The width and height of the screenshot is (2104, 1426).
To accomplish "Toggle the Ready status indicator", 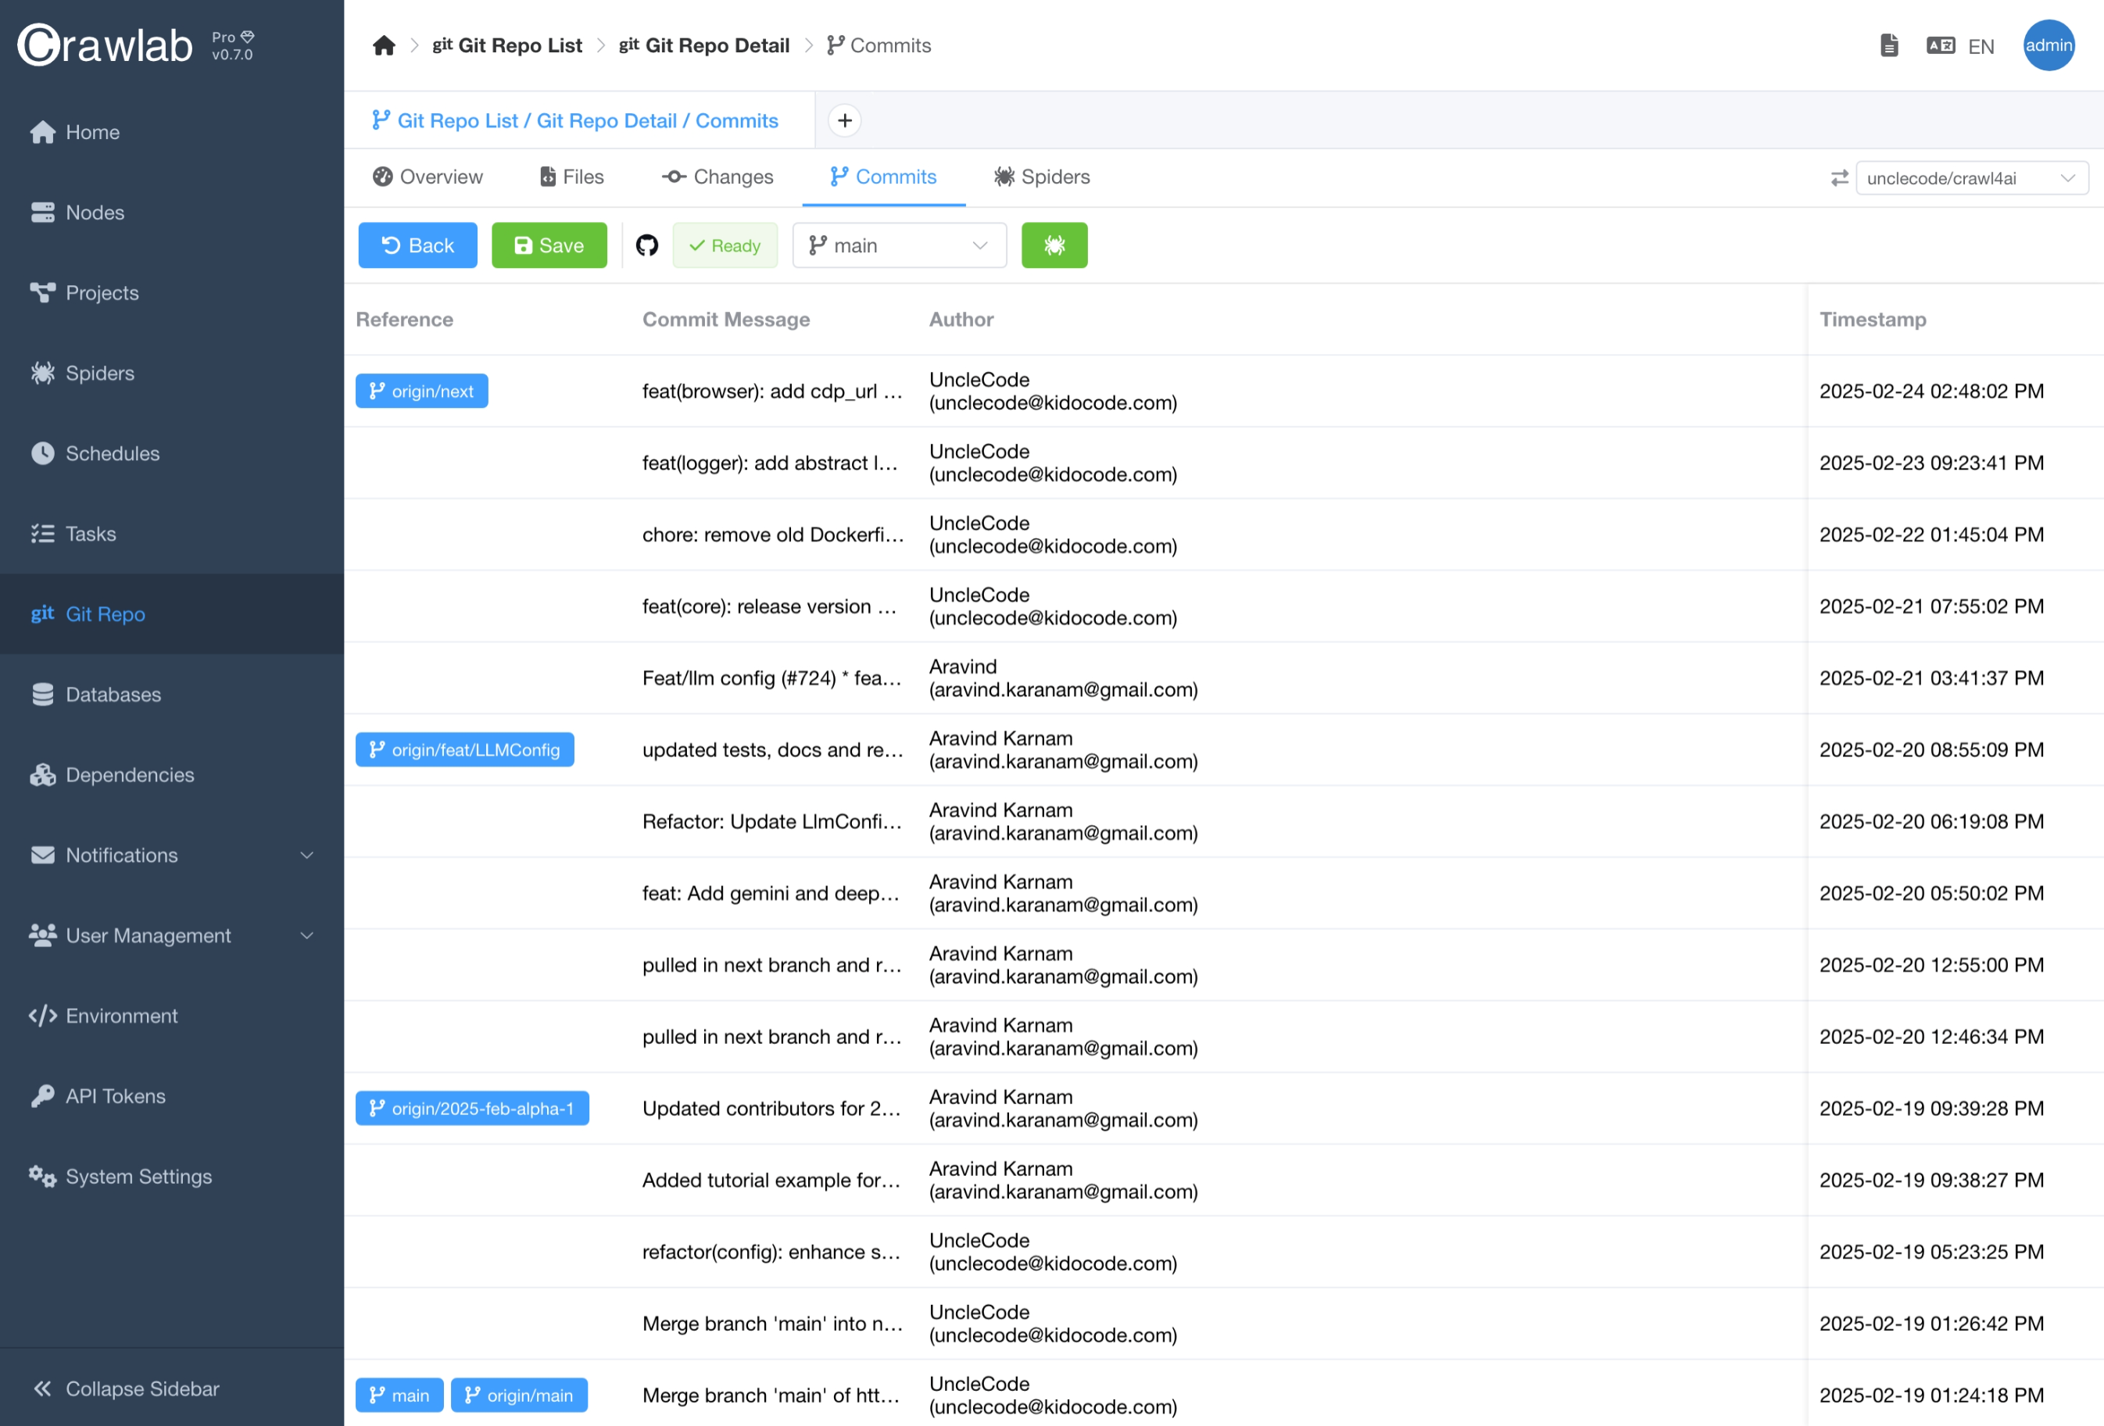I will click(x=725, y=245).
